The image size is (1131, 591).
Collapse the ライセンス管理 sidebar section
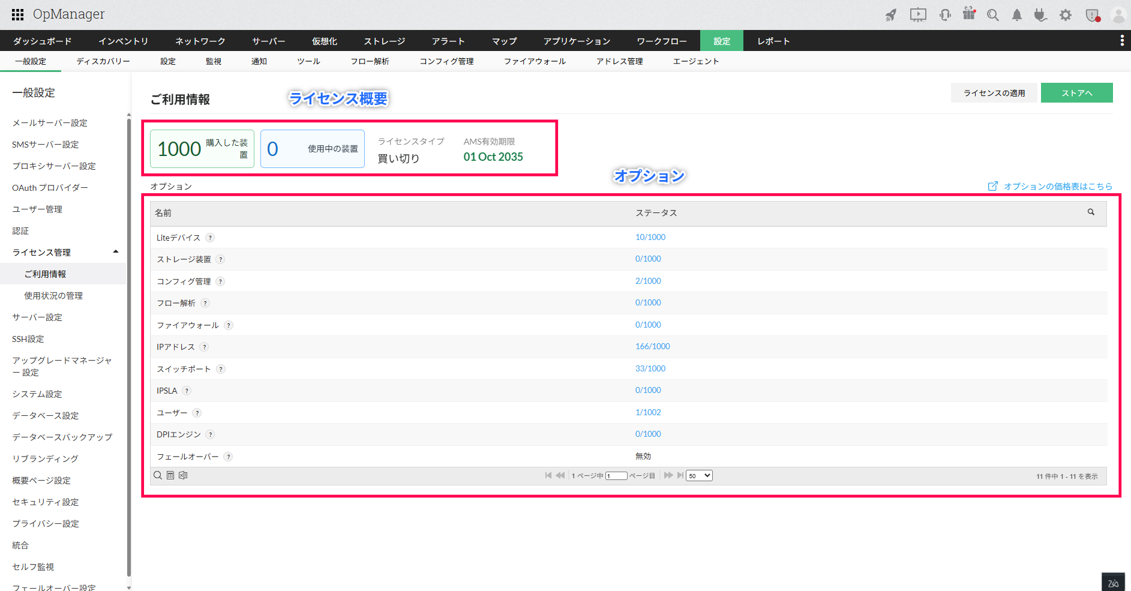pyautogui.click(x=116, y=252)
